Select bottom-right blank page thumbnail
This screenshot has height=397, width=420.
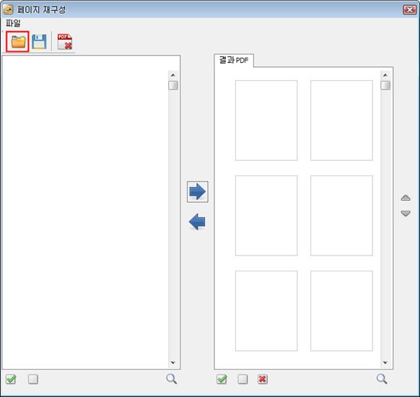(341, 310)
